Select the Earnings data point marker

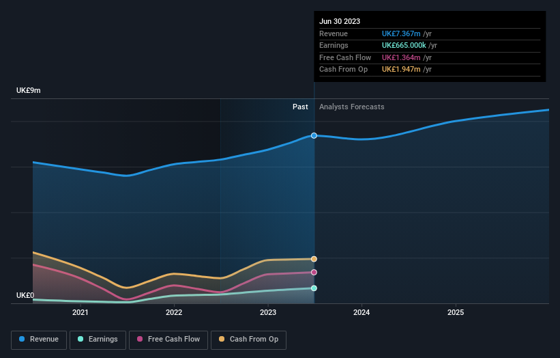coord(314,288)
